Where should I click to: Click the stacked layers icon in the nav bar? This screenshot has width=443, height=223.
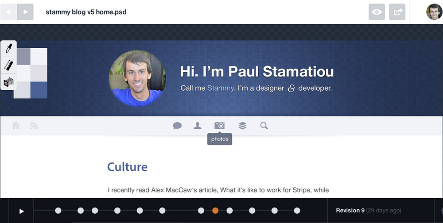click(242, 126)
